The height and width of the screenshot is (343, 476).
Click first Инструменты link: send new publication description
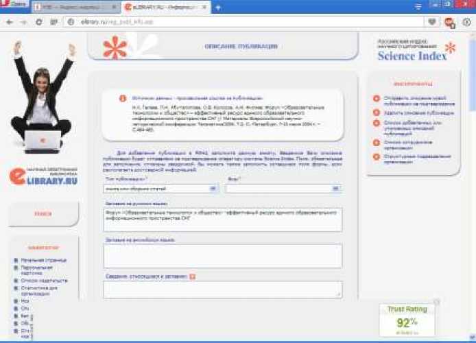419,101
